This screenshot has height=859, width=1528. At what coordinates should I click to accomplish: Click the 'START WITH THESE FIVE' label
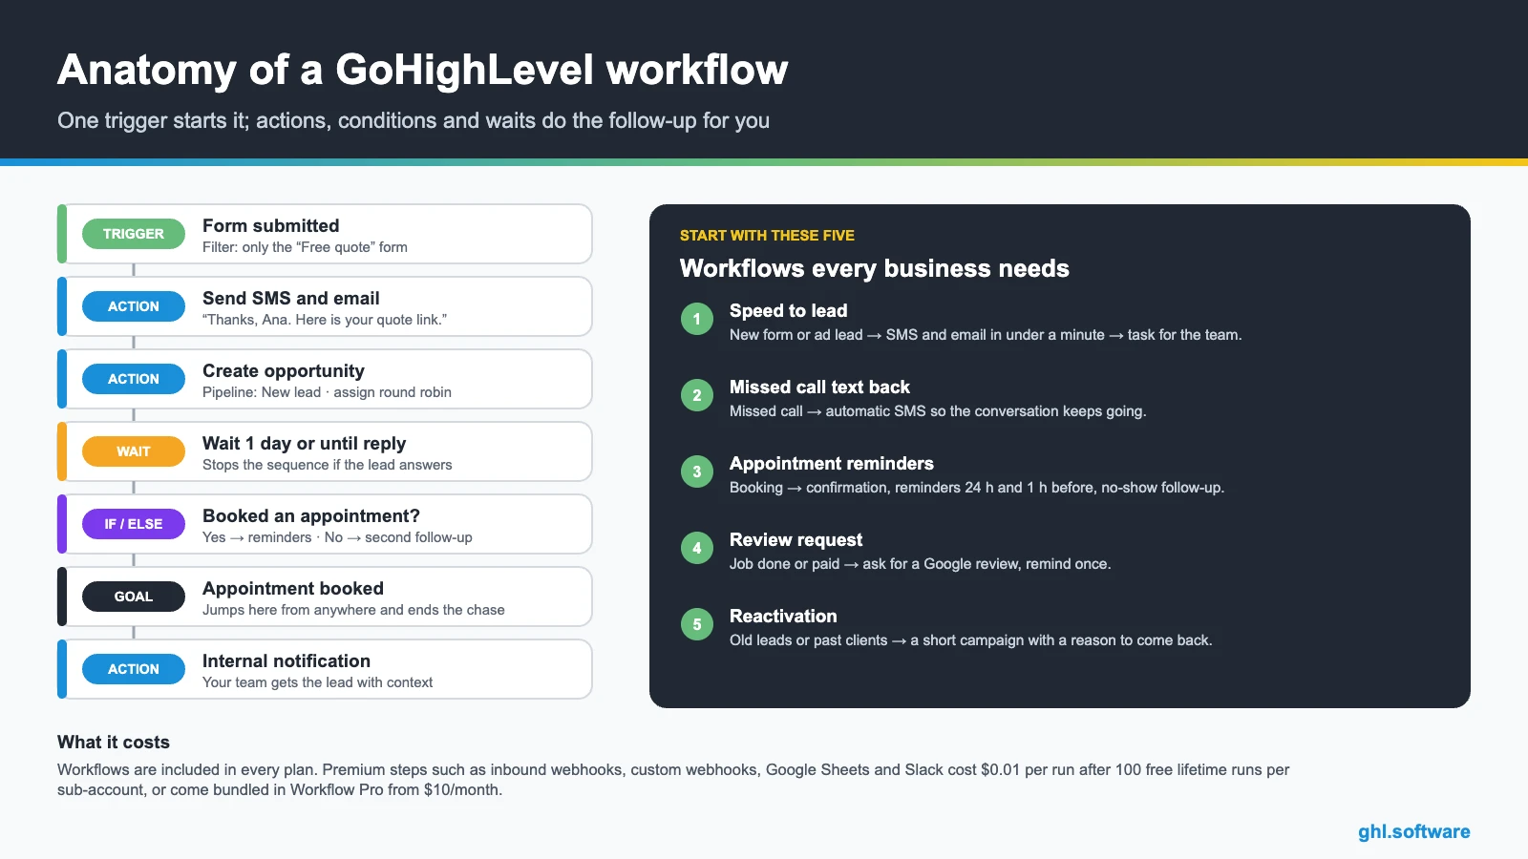click(767, 236)
